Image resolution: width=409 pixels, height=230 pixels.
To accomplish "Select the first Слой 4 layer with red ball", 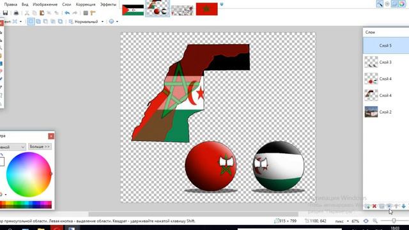I will click(386, 79).
